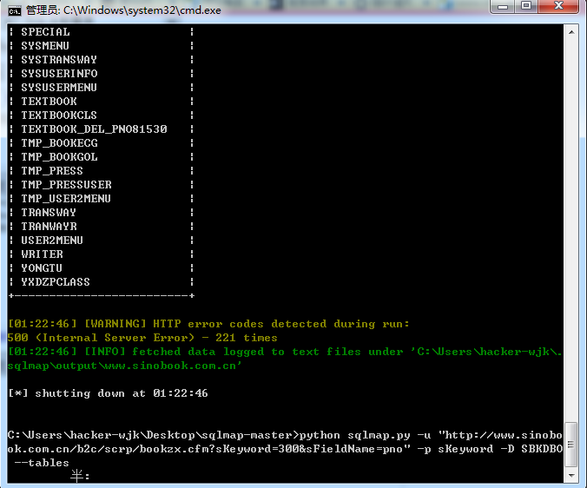Click the WRITER table name

(42, 254)
